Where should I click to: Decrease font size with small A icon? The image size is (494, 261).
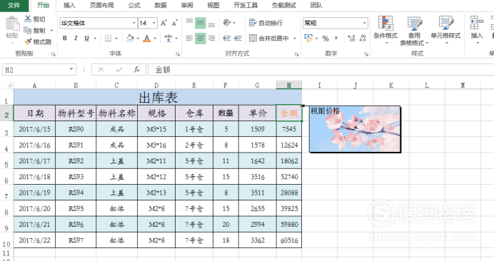(174, 23)
